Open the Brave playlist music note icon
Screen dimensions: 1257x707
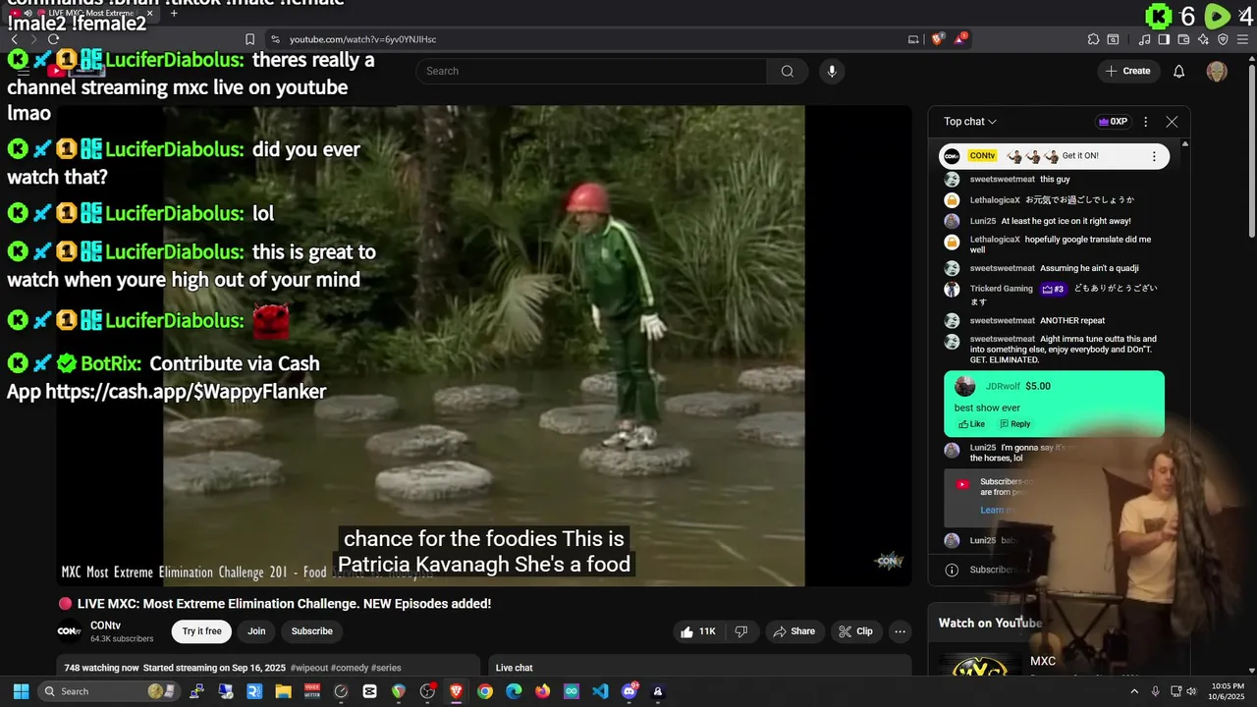pyautogui.click(x=1145, y=39)
